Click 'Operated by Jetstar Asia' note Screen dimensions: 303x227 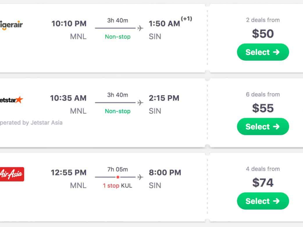click(x=31, y=122)
